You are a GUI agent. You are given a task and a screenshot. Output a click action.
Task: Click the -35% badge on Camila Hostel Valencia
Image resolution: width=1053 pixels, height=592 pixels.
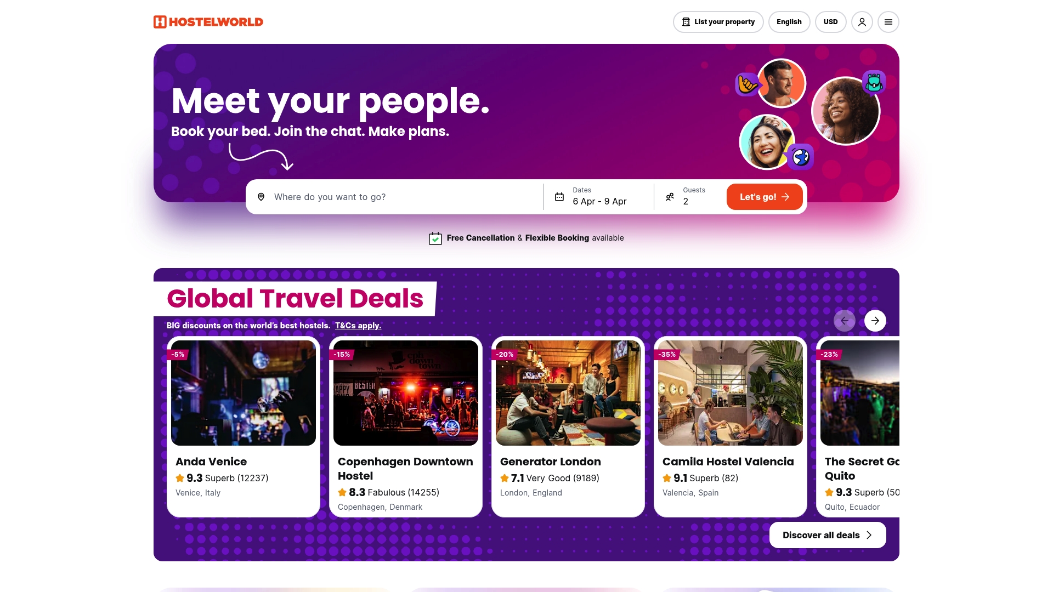click(x=666, y=354)
